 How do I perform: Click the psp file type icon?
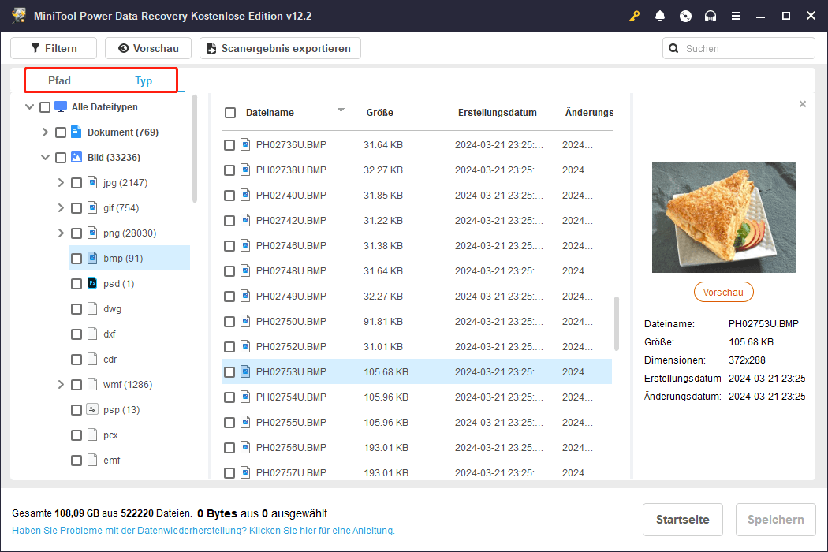click(x=92, y=409)
